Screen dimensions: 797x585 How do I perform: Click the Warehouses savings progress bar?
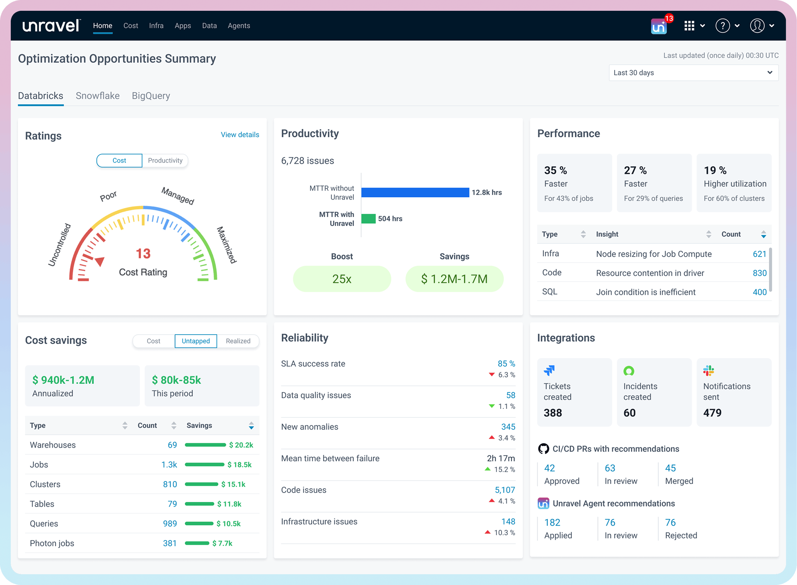pyautogui.click(x=205, y=445)
